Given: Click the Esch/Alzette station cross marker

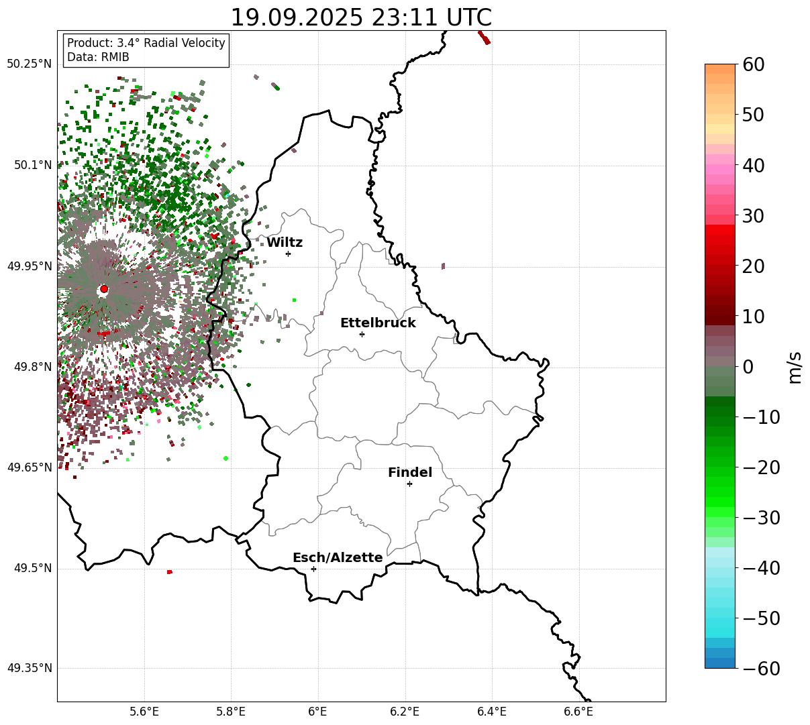Looking at the screenshot, I should click(x=313, y=569).
